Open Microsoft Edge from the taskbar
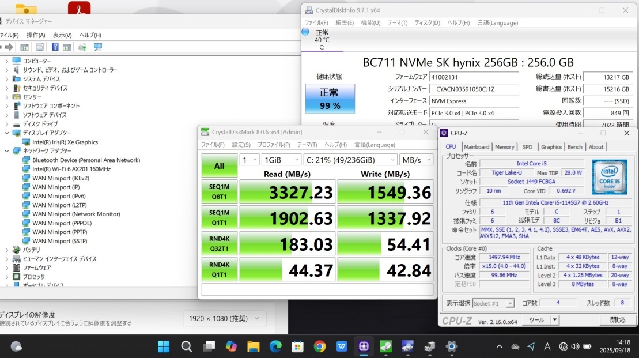639x358 pixels. (275, 346)
